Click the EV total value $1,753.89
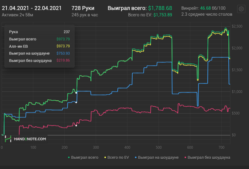This screenshot has width=249, height=169. click(163, 15)
